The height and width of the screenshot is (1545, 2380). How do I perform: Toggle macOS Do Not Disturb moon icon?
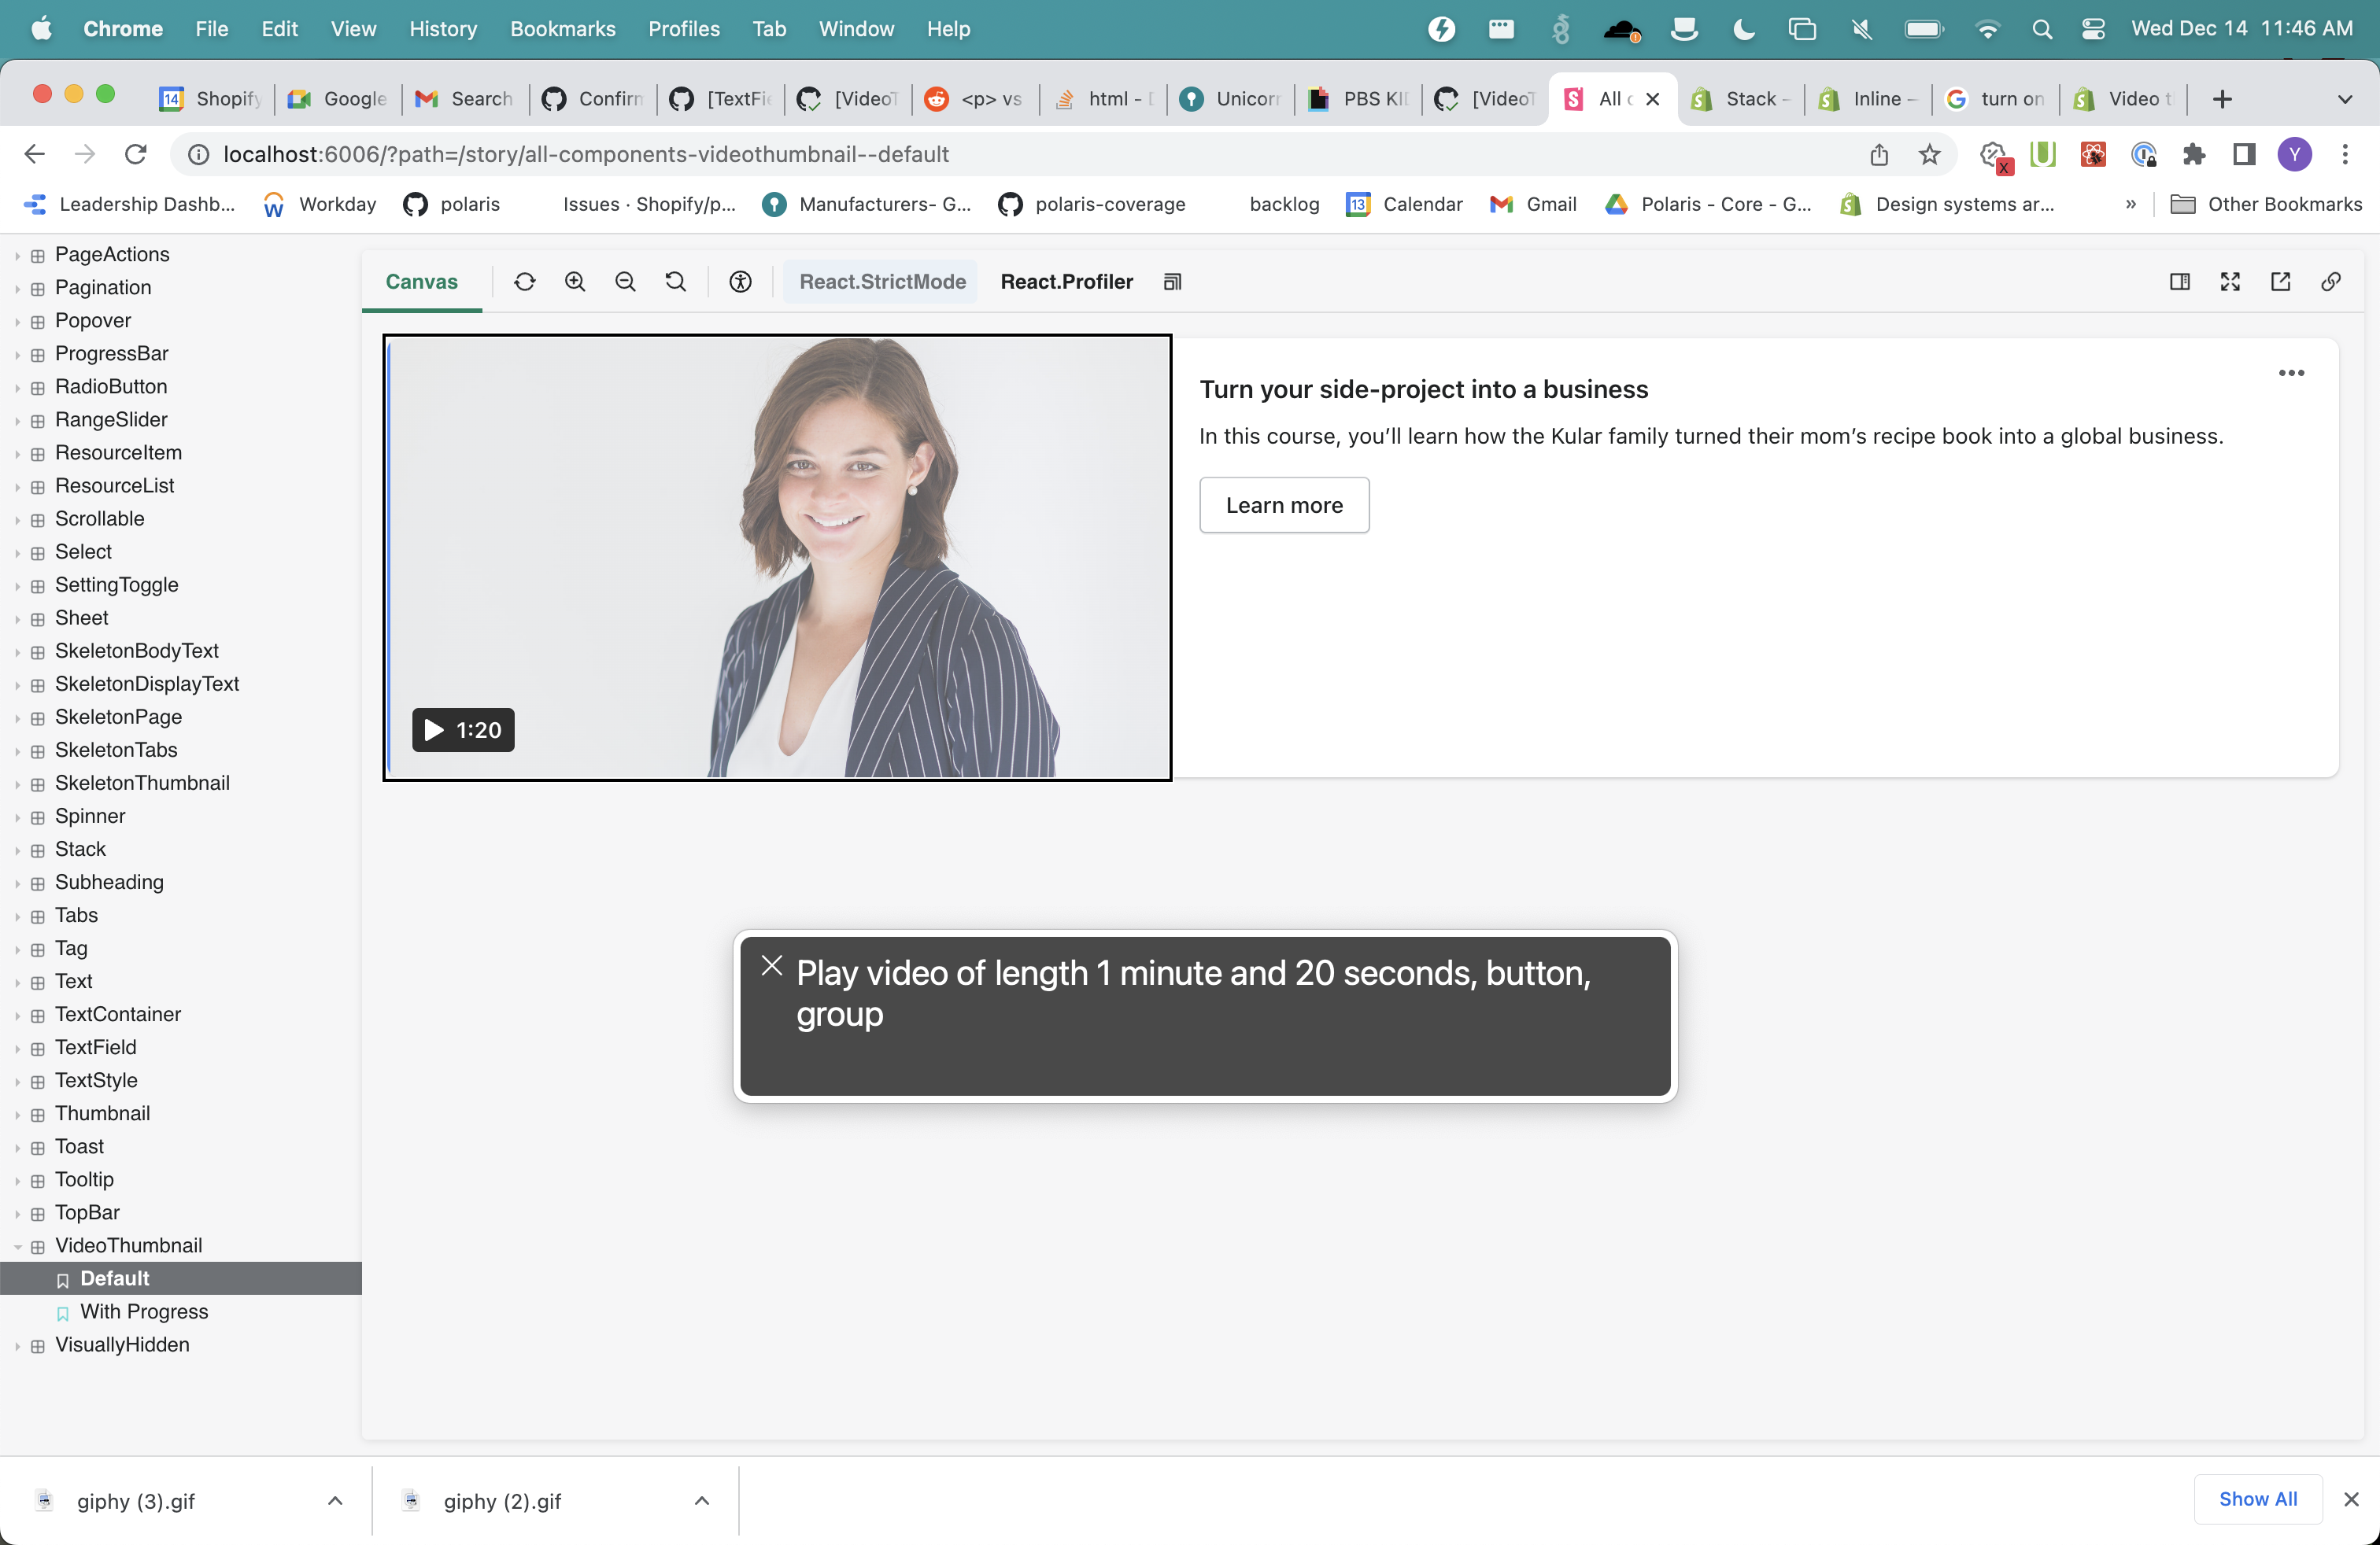click(x=1743, y=29)
